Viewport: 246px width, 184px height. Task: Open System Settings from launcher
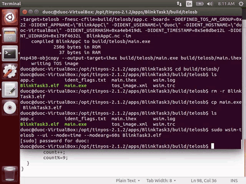pyautogui.click(x=10, y=71)
